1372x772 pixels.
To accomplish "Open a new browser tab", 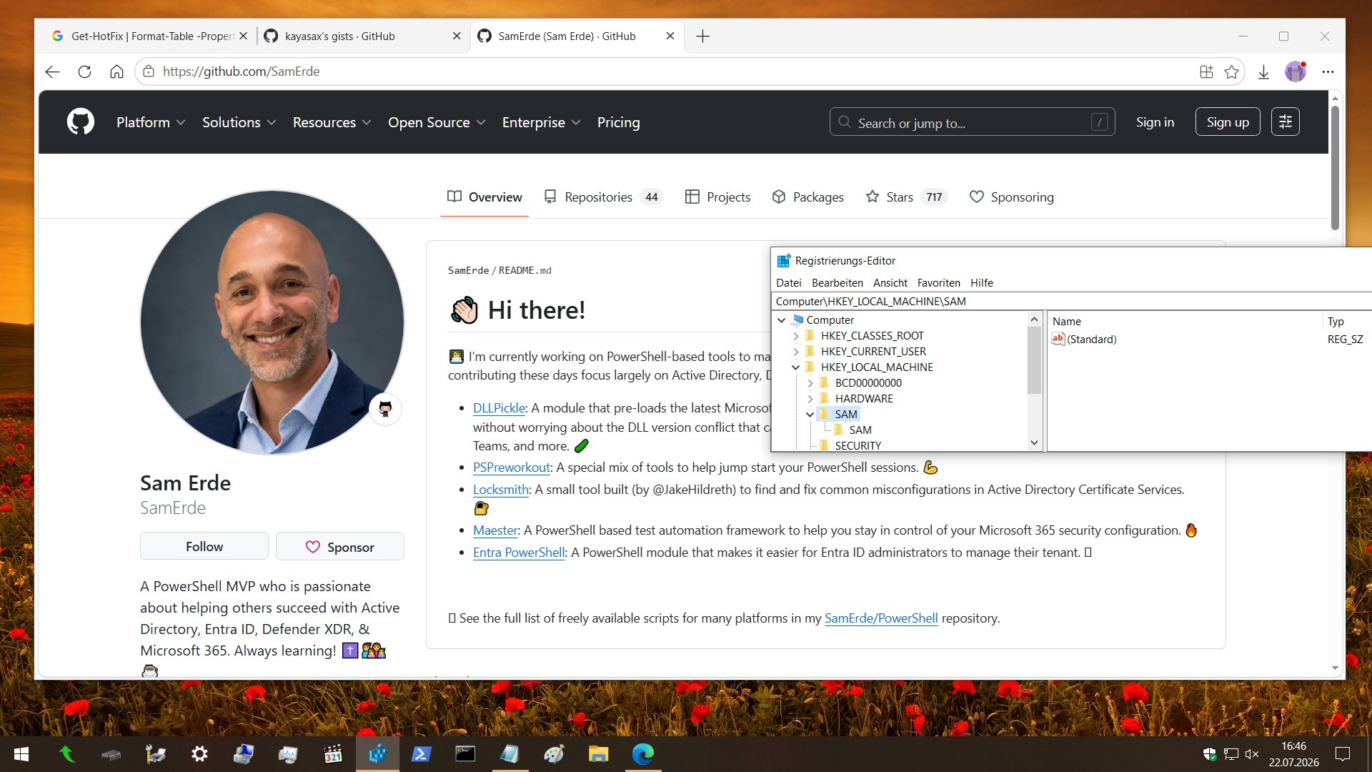I will 702,36.
